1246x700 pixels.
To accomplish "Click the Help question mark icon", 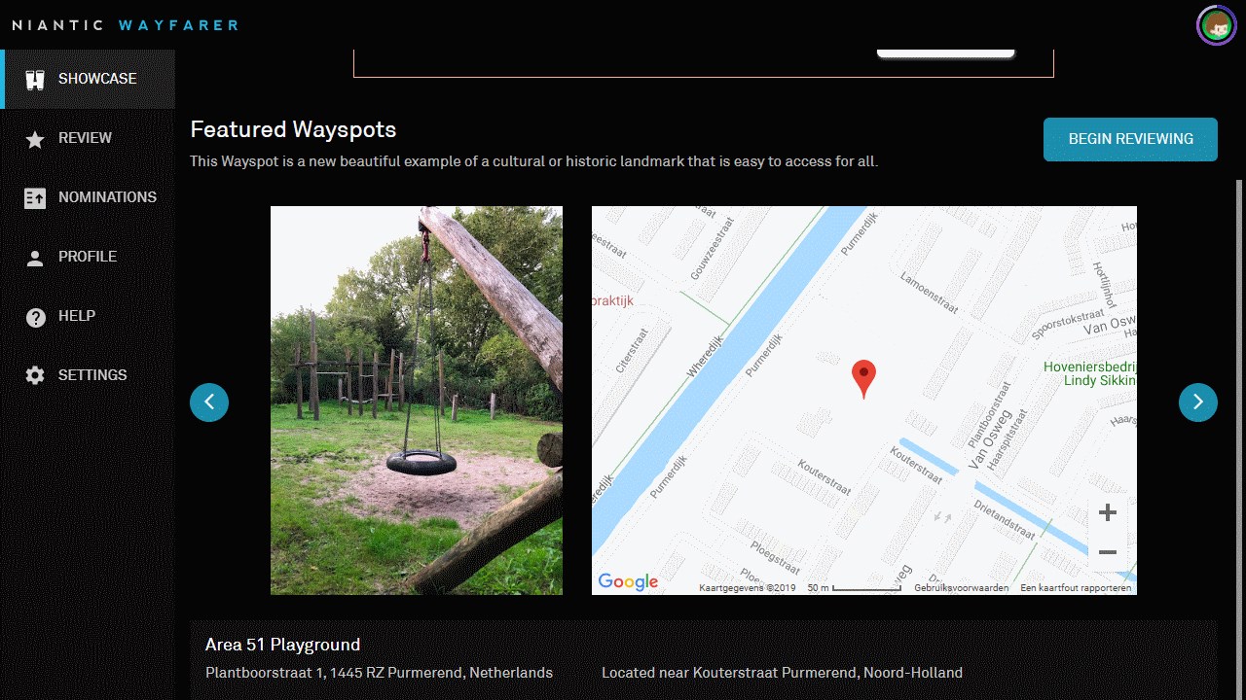I will [x=35, y=317].
